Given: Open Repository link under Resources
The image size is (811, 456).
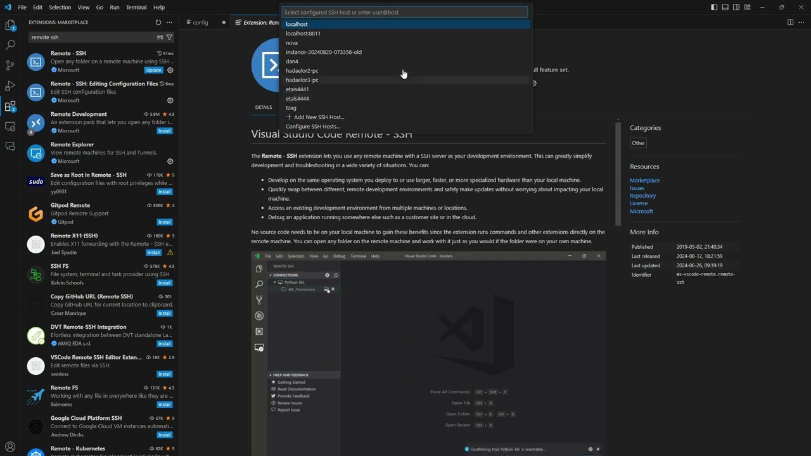Looking at the screenshot, I should (x=642, y=196).
